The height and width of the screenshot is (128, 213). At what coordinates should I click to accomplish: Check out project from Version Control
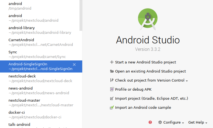click(150, 80)
